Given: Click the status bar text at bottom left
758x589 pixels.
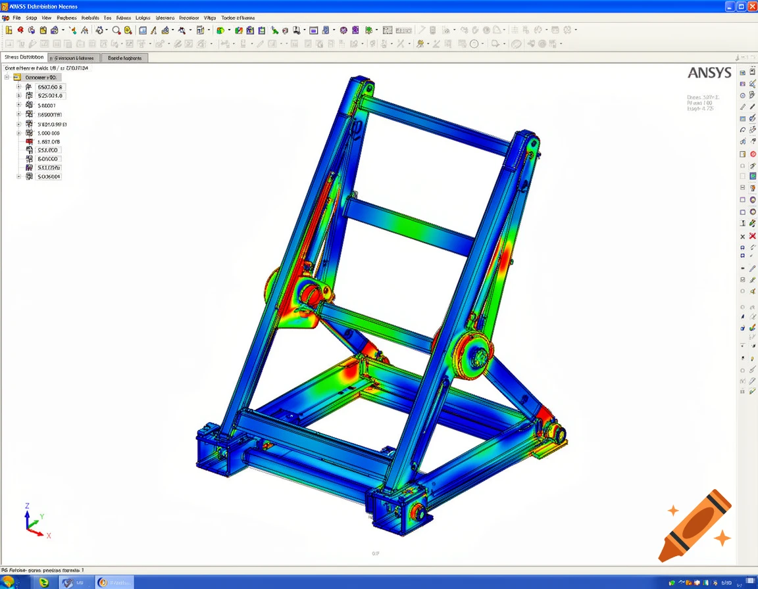Looking at the screenshot, I should coord(43,570).
